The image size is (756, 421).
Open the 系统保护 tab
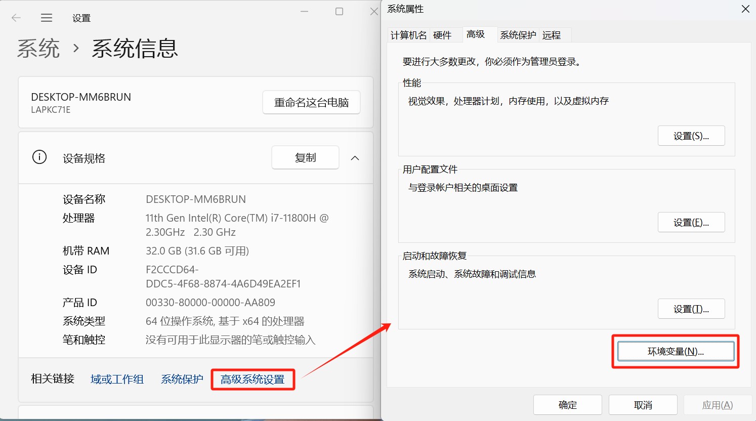tap(518, 35)
